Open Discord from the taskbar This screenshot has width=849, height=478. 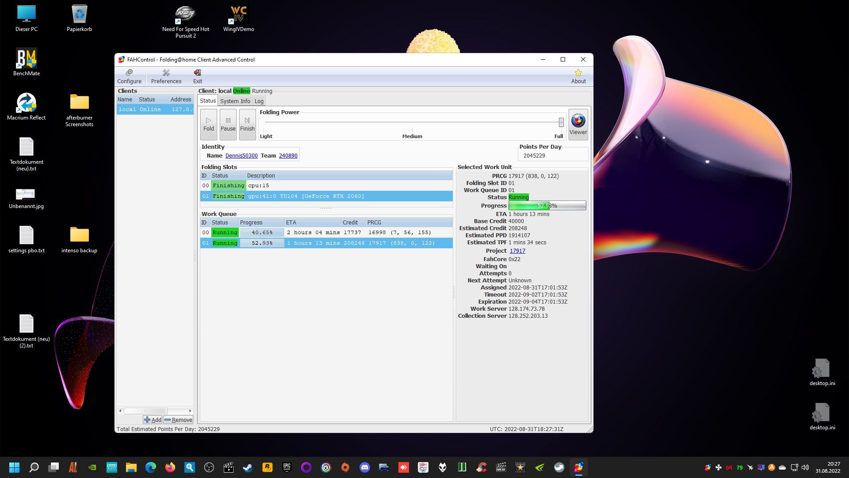pos(365,467)
